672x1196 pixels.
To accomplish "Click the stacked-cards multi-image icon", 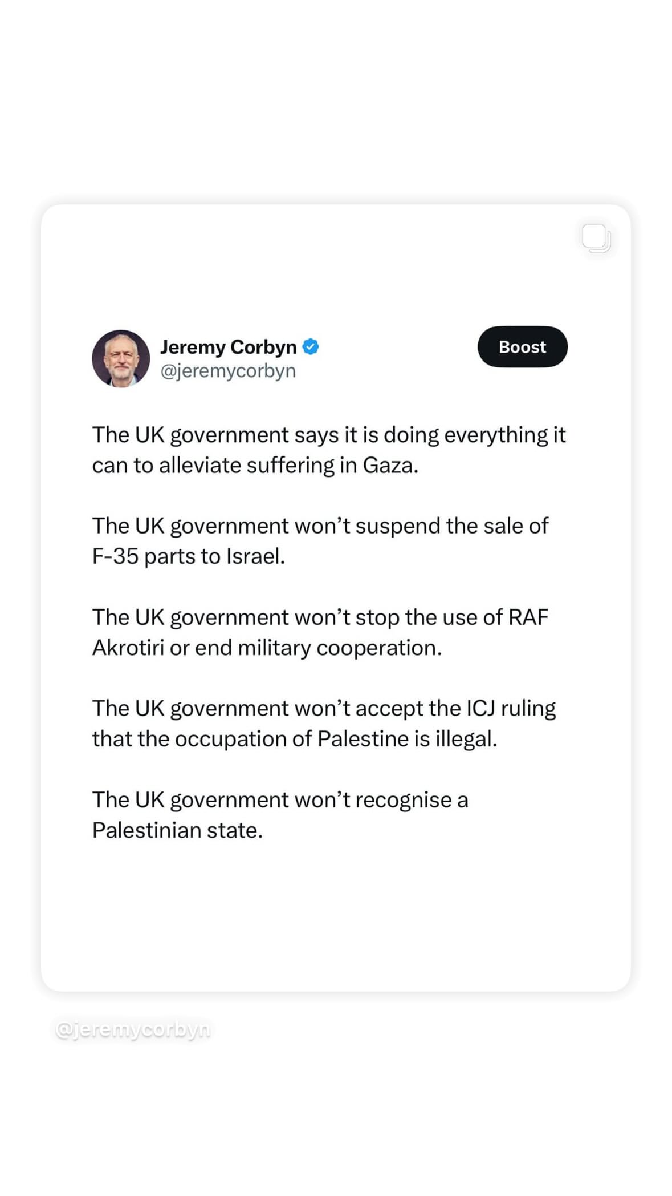I will pos(596,238).
